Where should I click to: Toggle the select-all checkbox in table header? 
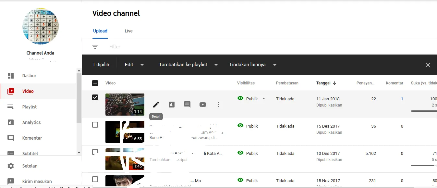(x=95, y=83)
